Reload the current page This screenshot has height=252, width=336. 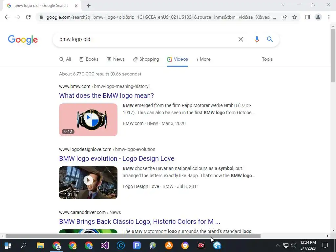(28, 17)
